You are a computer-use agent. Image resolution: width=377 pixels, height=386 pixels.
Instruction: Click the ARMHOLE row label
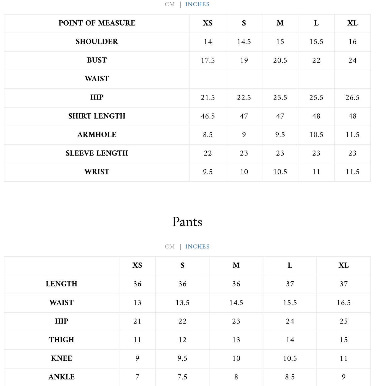(x=97, y=135)
